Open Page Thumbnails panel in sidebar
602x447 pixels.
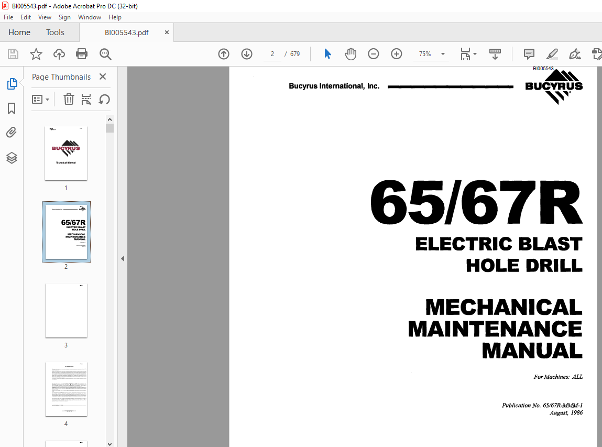(x=12, y=83)
